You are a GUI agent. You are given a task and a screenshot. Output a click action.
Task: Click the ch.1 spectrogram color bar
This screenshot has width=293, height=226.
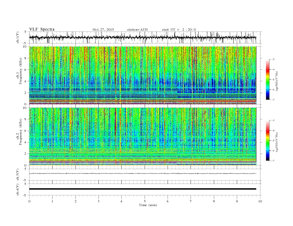pyautogui.click(x=267, y=79)
